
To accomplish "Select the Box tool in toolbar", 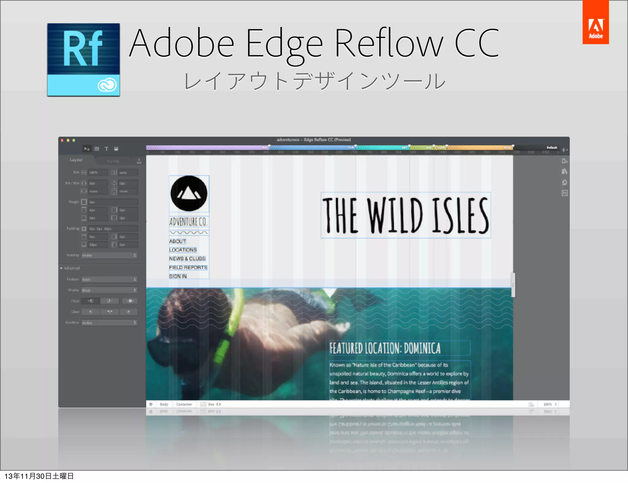I will pyautogui.click(x=97, y=149).
